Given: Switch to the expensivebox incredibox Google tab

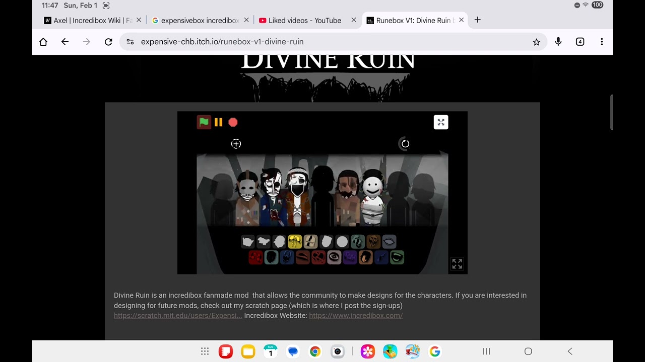Looking at the screenshot, I should coord(200,20).
